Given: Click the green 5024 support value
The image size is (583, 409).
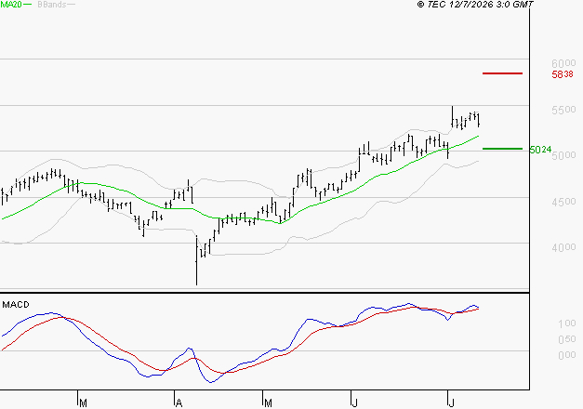Looking at the screenshot, I should [x=540, y=150].
